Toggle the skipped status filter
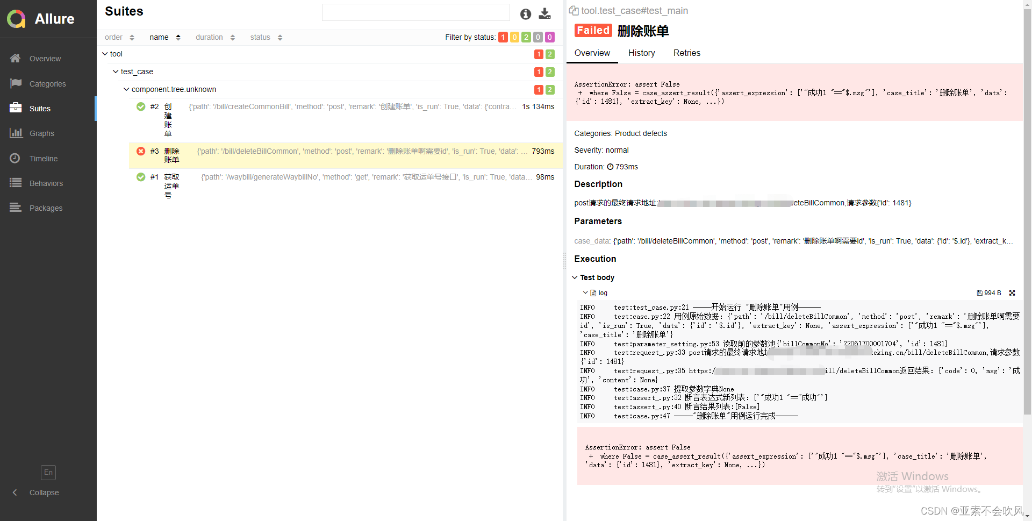 pos(538,37)
